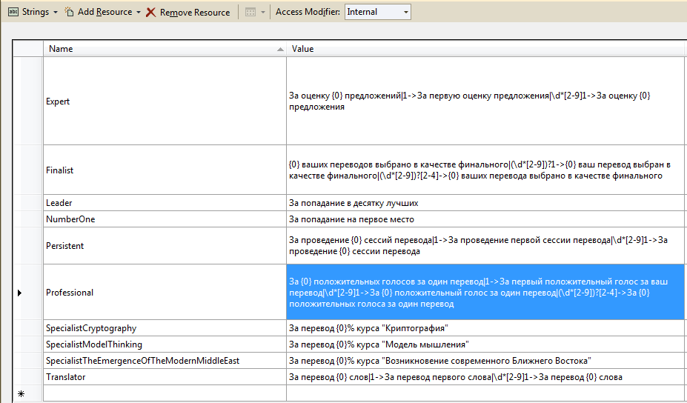Open the Strings resource type dropdown arrow

(55, 12)
